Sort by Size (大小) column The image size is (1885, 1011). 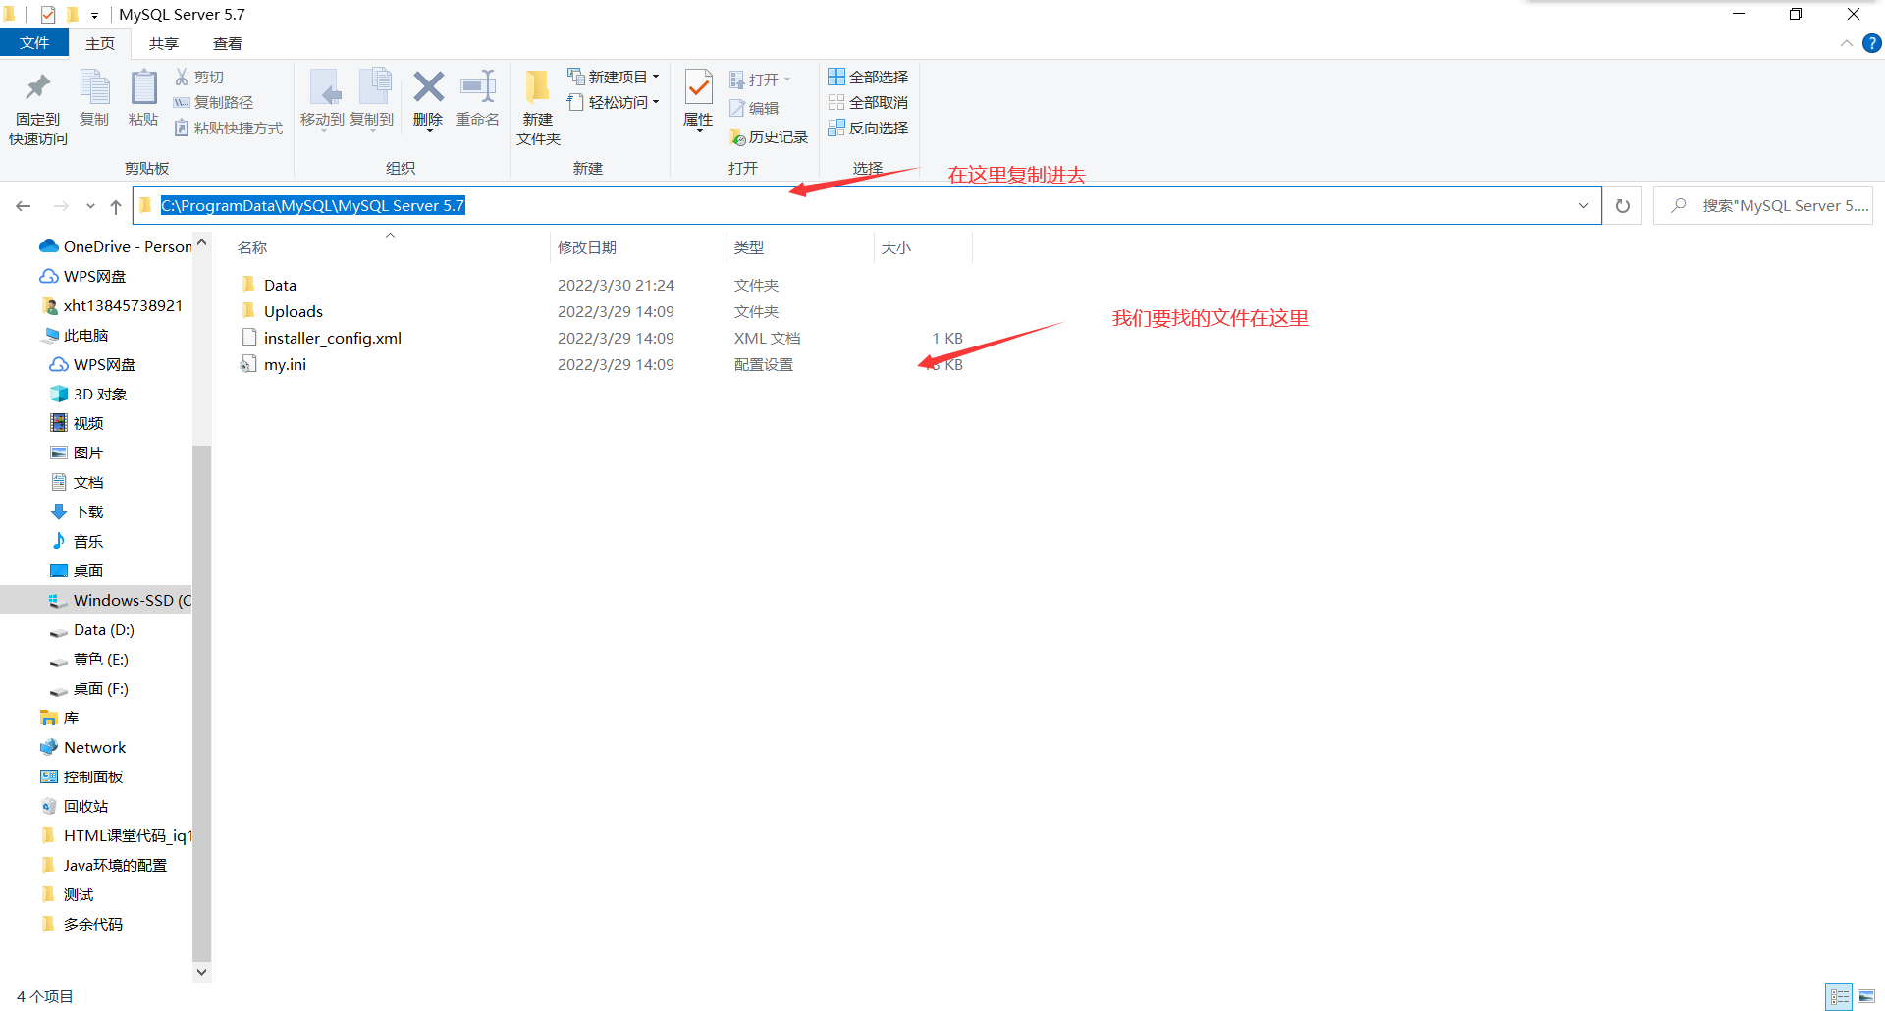click(895, 248)
